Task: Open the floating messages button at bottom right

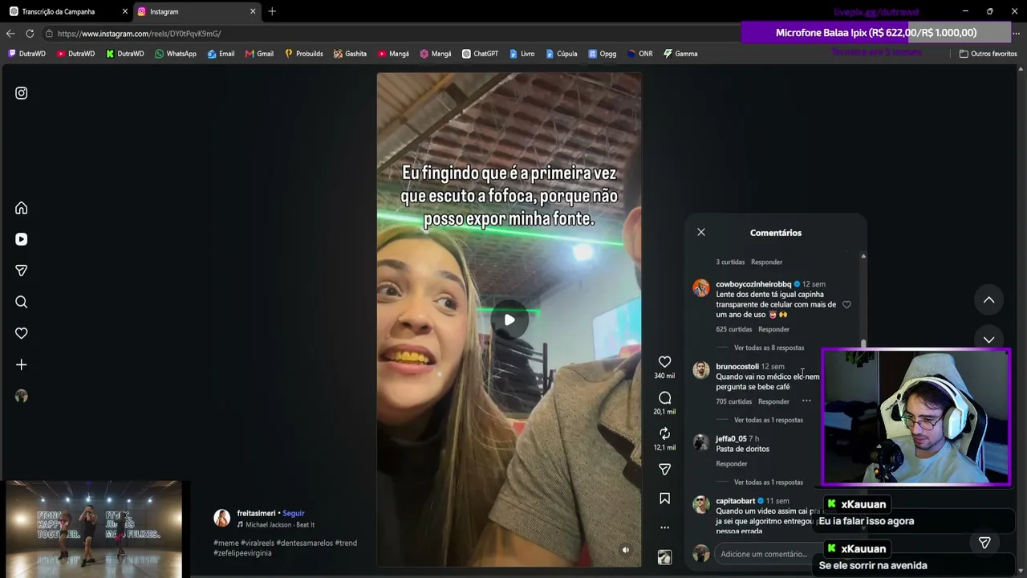Action: (984, 543)
